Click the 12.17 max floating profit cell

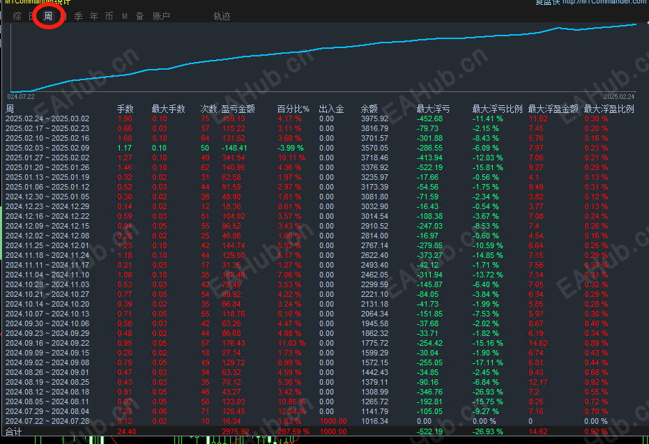pos(538,383)
